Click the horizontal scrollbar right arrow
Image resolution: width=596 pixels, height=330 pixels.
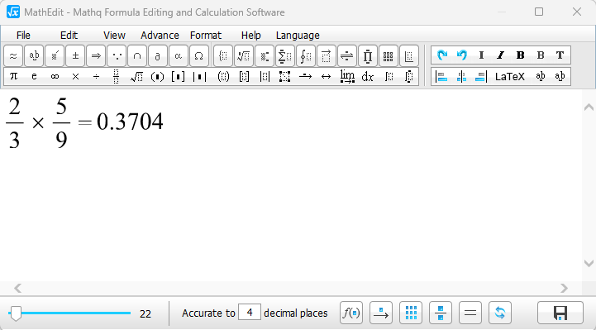tap(564, 289)
